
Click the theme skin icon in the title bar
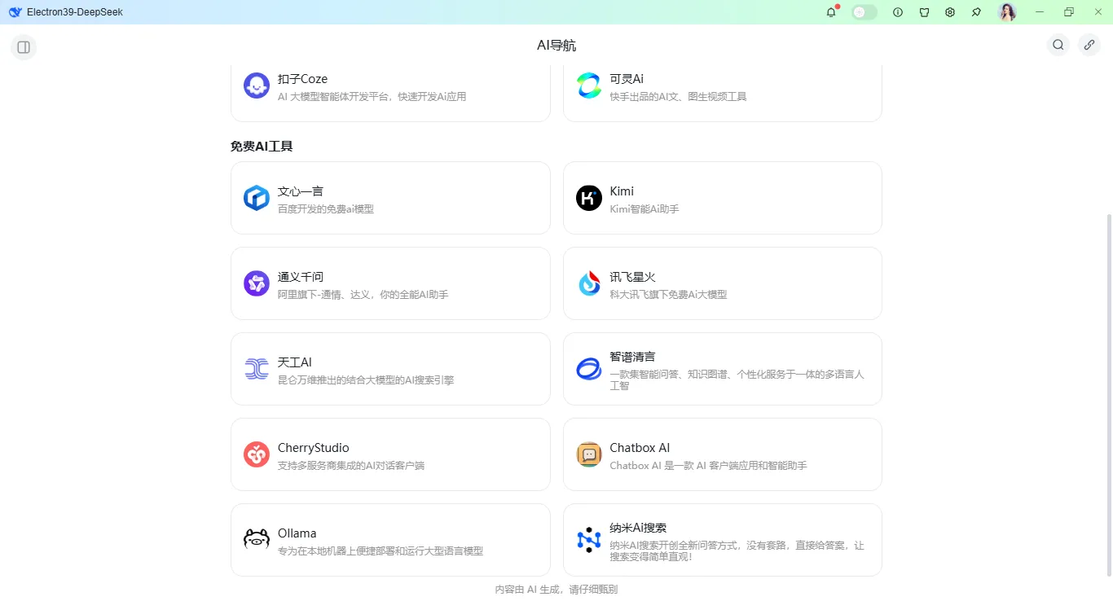pos(923,11)
